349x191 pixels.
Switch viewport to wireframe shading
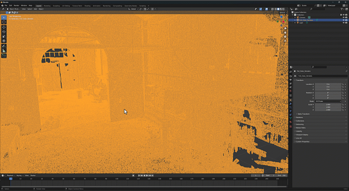click(x=276, y=9)
